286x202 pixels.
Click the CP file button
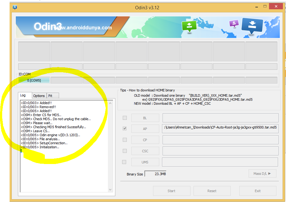145,140
